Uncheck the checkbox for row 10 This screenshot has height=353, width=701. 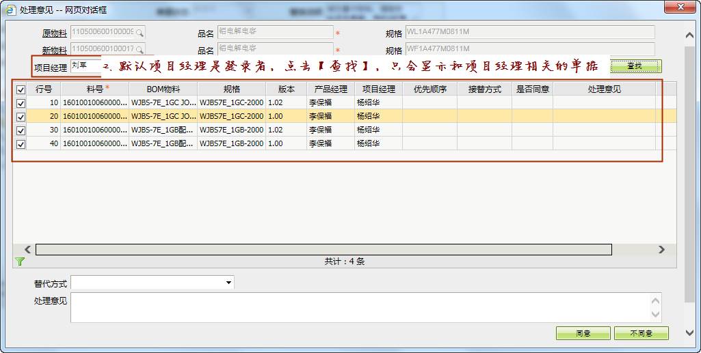pyautogui.click(x=21, y=103)
